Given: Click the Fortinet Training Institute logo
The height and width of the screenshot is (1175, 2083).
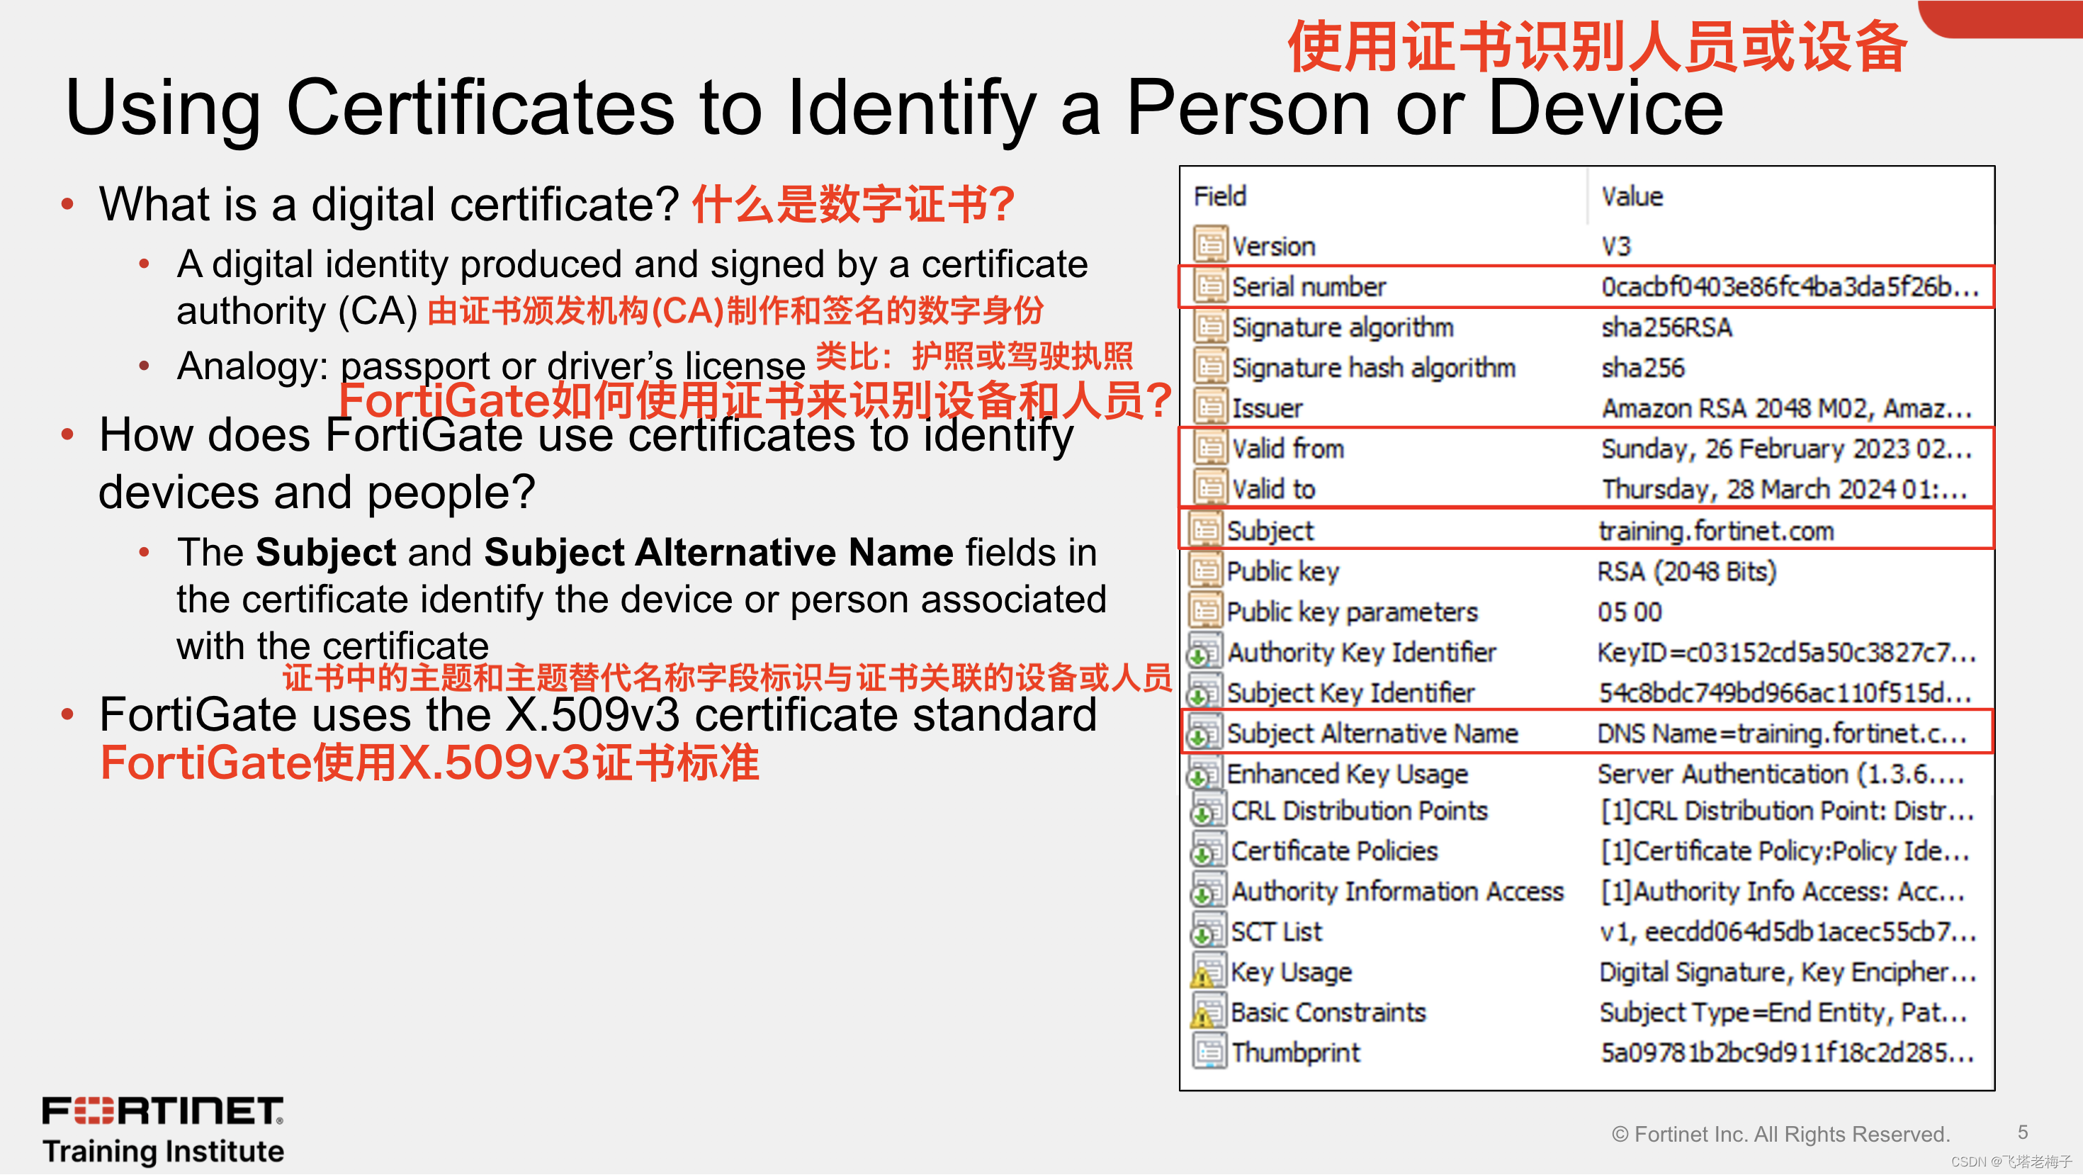Looking at the screenshot, I should [x=162, y=1125].
